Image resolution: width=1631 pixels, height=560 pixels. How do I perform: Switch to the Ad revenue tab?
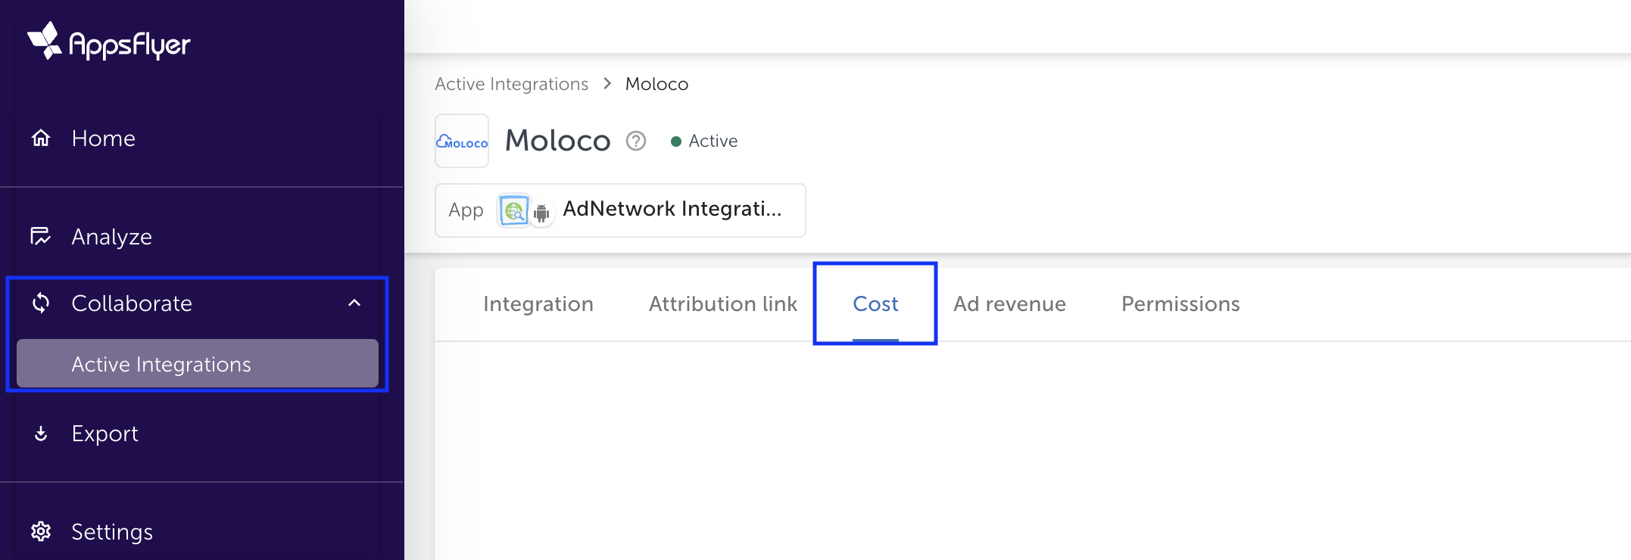point(1009,303)
